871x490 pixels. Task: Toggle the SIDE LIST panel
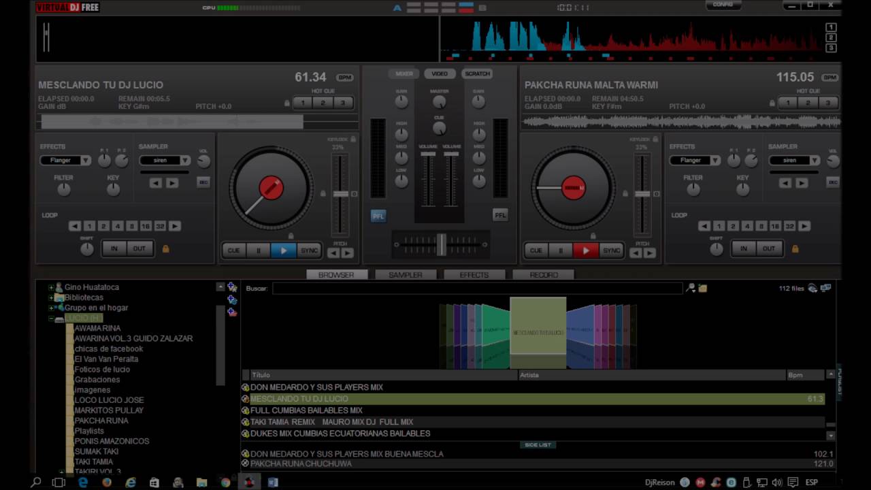pyautogui.click(x=538, y=444)
